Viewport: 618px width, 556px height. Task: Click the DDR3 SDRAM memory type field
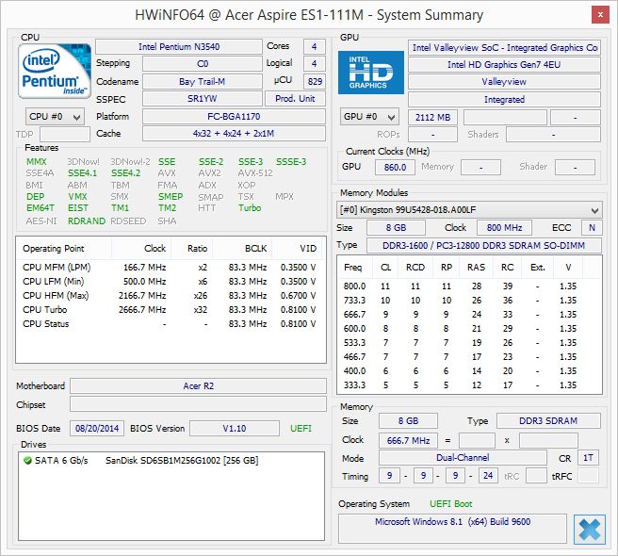click(x=548, y=420)
